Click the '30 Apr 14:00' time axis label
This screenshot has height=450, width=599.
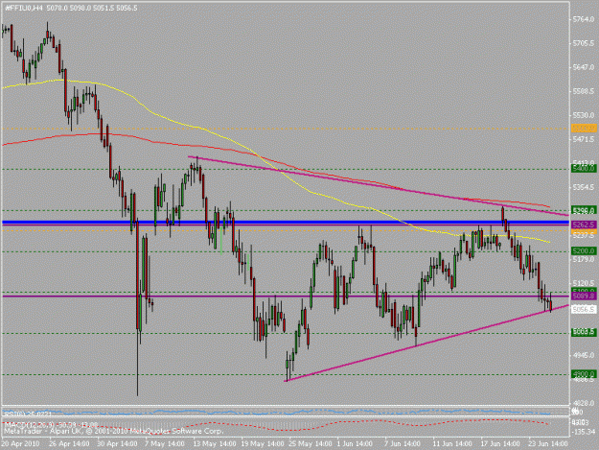117,444
